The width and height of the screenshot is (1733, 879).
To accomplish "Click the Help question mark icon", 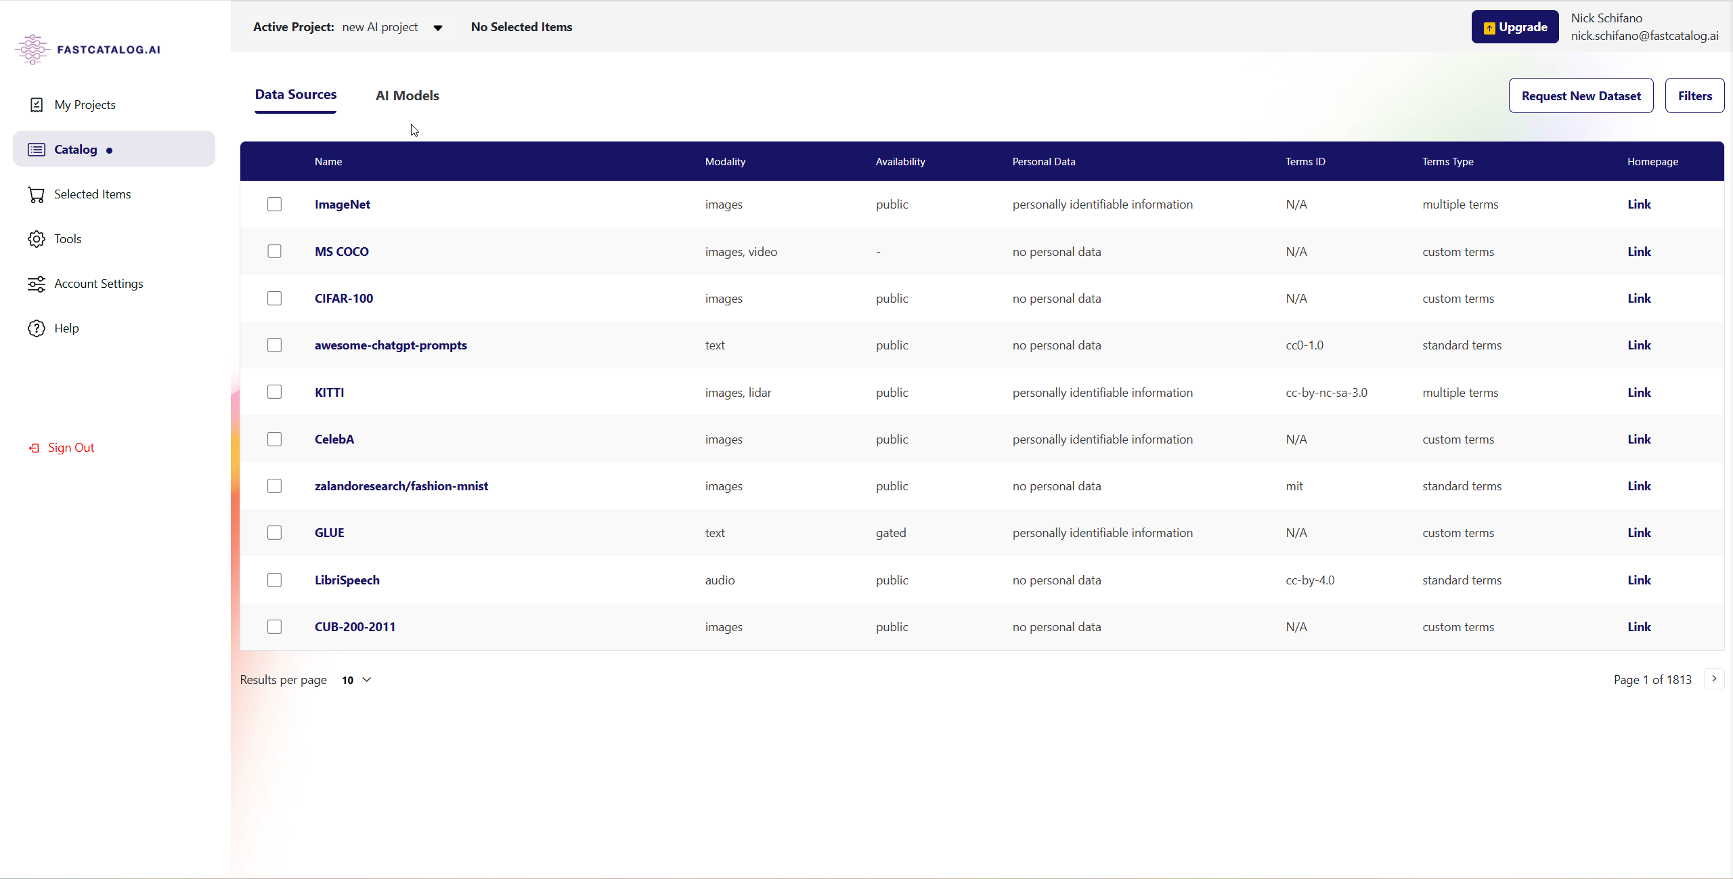I will click(37, 328).
